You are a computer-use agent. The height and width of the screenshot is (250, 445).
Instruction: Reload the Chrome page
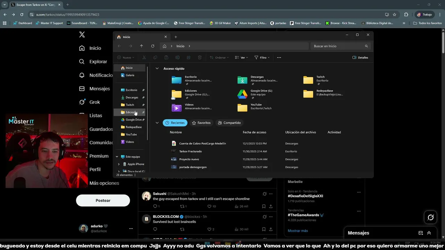(x=22, y=15)
